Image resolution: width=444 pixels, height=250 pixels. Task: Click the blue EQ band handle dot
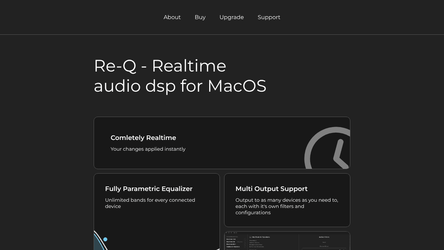tap(105, 239)
